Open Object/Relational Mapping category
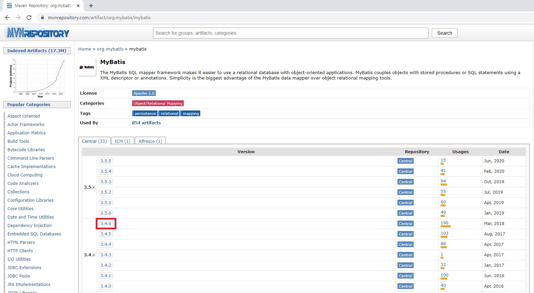 [x=158, y=103]
